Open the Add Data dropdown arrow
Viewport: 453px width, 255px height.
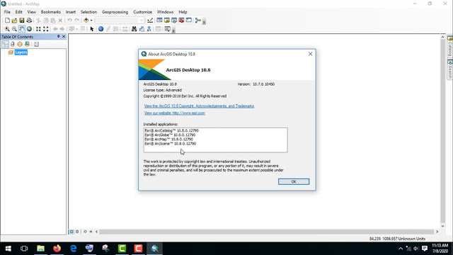91,21
